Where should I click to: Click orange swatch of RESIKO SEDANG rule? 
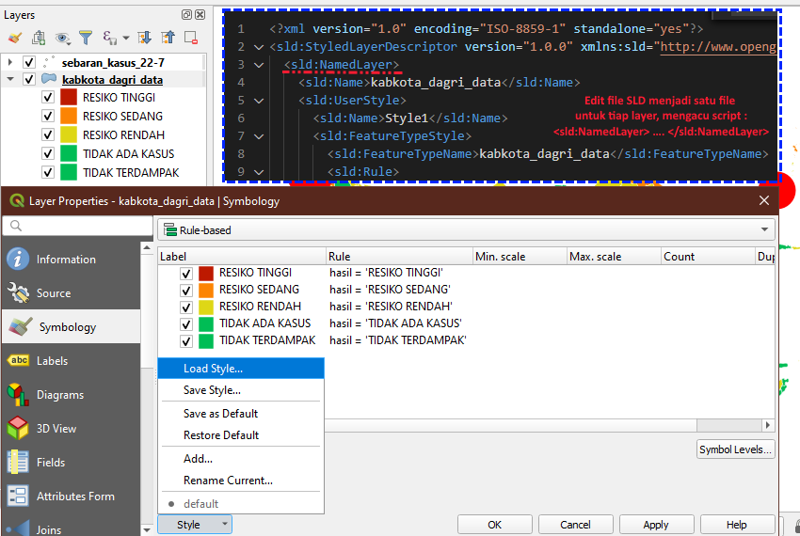pyautogui.click(x=205, y=290)
